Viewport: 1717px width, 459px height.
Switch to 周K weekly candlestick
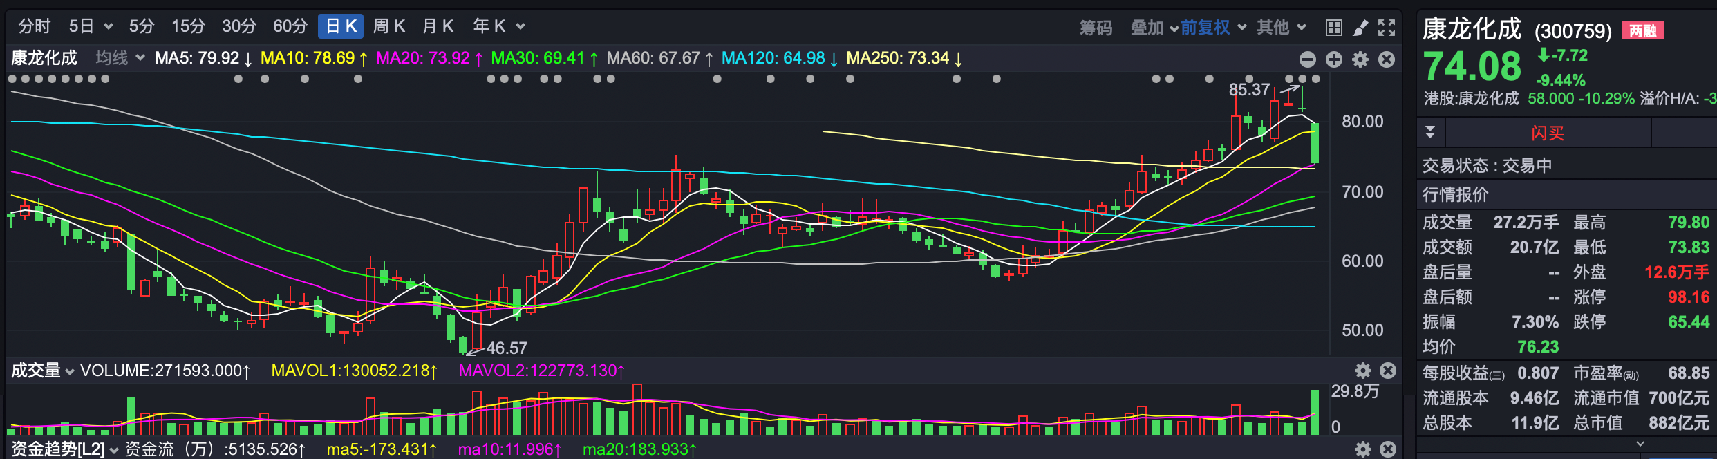(388, 26)
